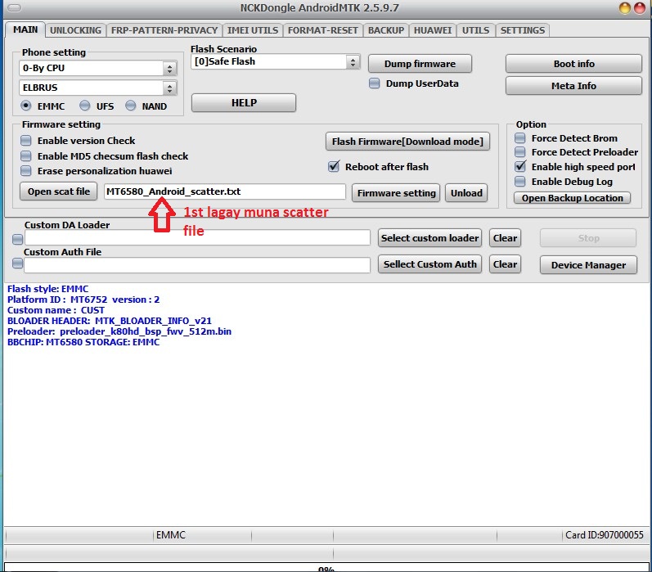Uncheck Reboot after flash
The width and height of the screenshot is (652, 572).
pyautogui.click(x=334, y=166)
